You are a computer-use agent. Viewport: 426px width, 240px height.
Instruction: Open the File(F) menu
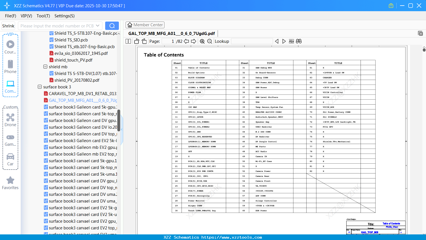[x=11, y=16]
